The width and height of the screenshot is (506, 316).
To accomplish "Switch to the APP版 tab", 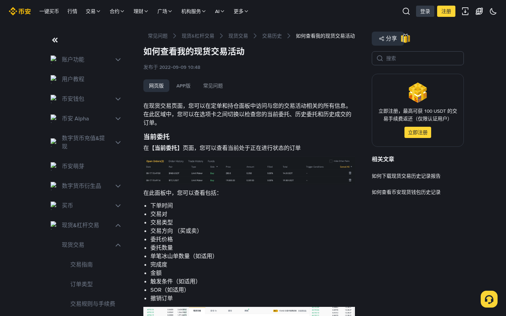I will (183, 86).
